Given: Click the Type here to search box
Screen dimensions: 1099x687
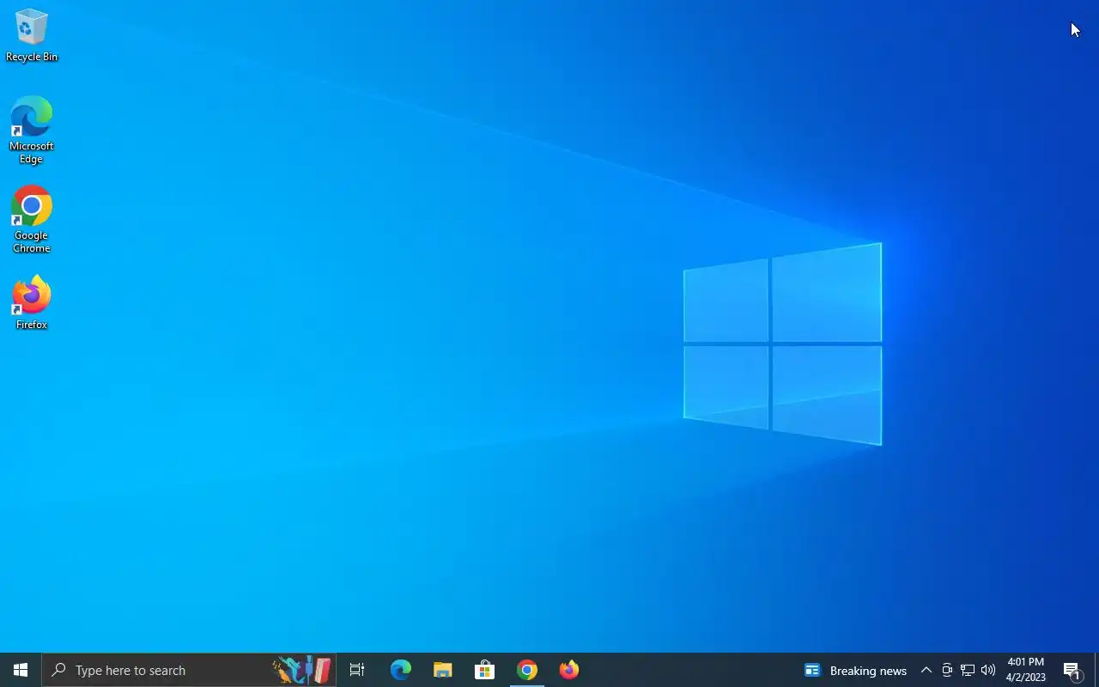Looking at the screenshot, I should coord(189,670).
